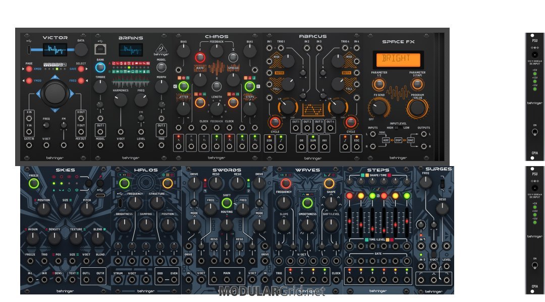Select the CLOCK jack on Waves

(x=336, y=279)
